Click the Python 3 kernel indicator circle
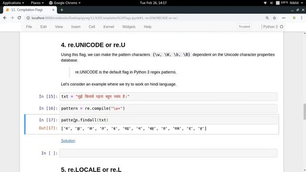306x172 pixels. tap(282, 27)
